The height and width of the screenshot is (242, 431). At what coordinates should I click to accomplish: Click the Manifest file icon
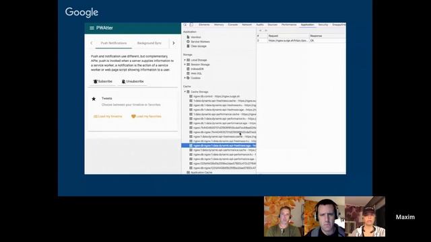point(188,37)
